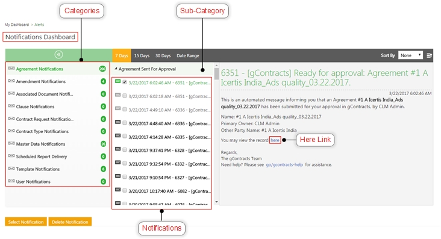Image resolution: width=441 pixels, height=239 pixels.
Task: Check the 3/21/2017 9:32:54 PM notification checkbox
Action: click(125, 163)
